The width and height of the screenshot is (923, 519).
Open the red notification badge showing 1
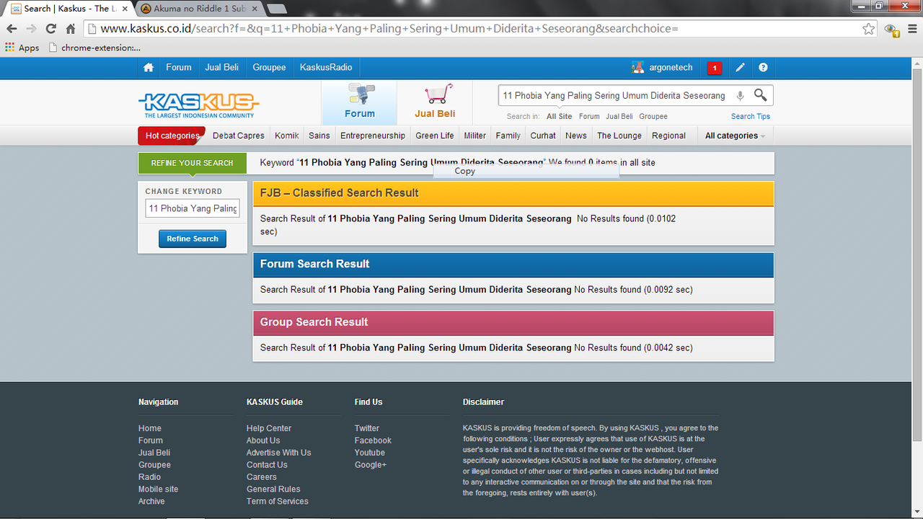click(x=715, y=68)
